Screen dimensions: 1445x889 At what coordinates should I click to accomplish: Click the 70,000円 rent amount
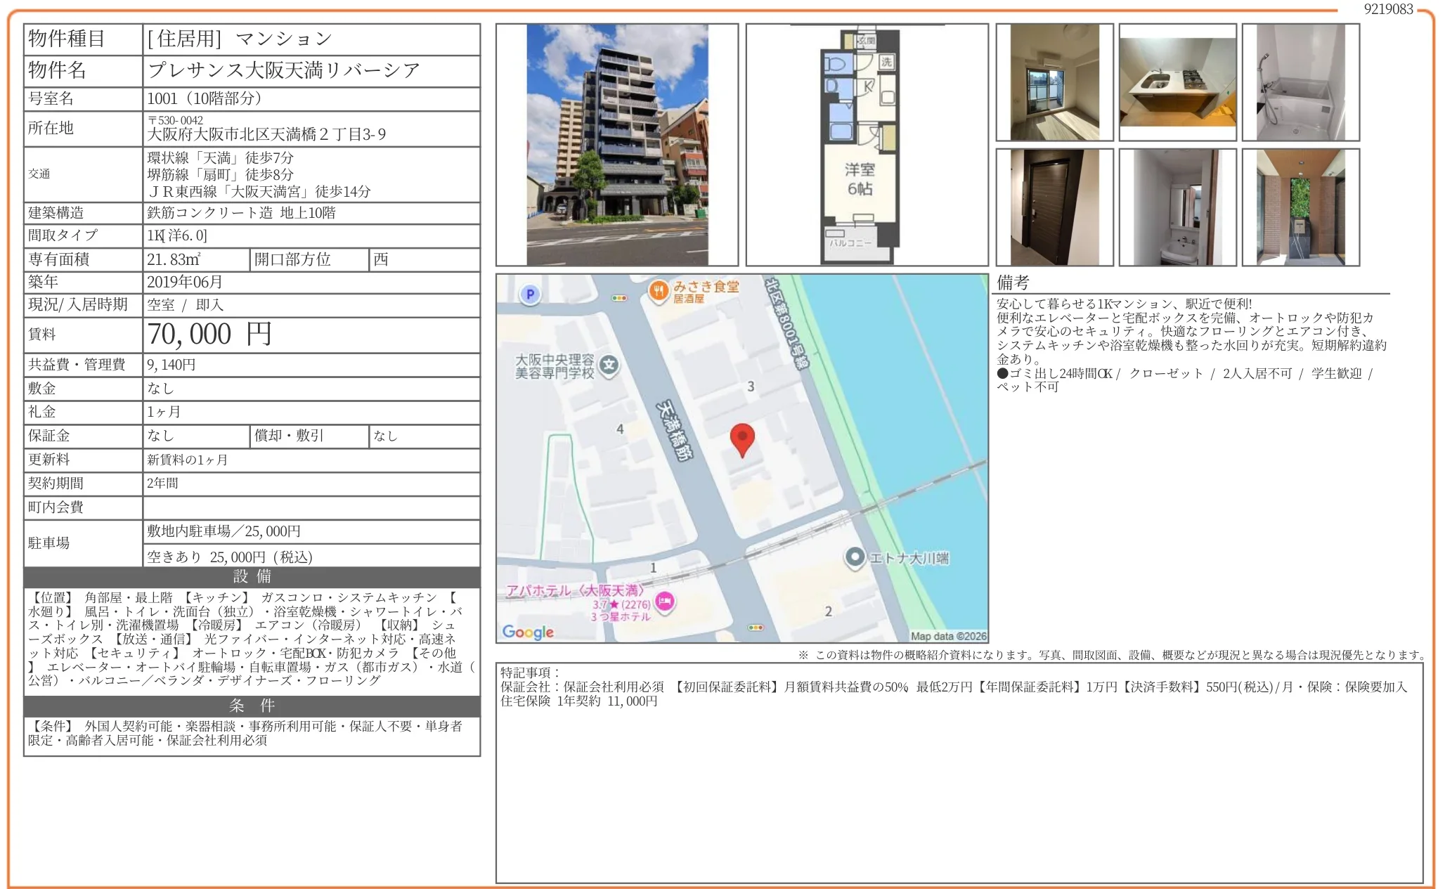(209, 335)
